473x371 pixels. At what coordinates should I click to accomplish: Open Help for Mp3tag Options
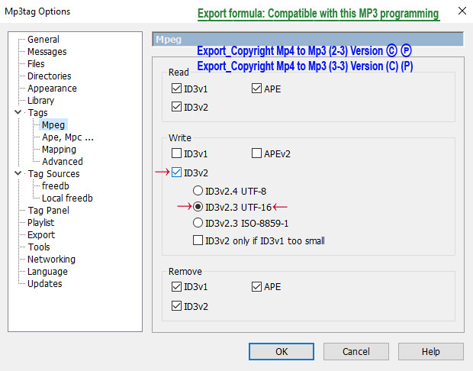pyautogui.click(x=431, y=351)
